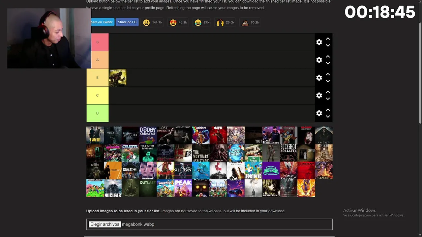
Task: Select The Mortuary Assistant thumbnail
Action: [200, 153]
